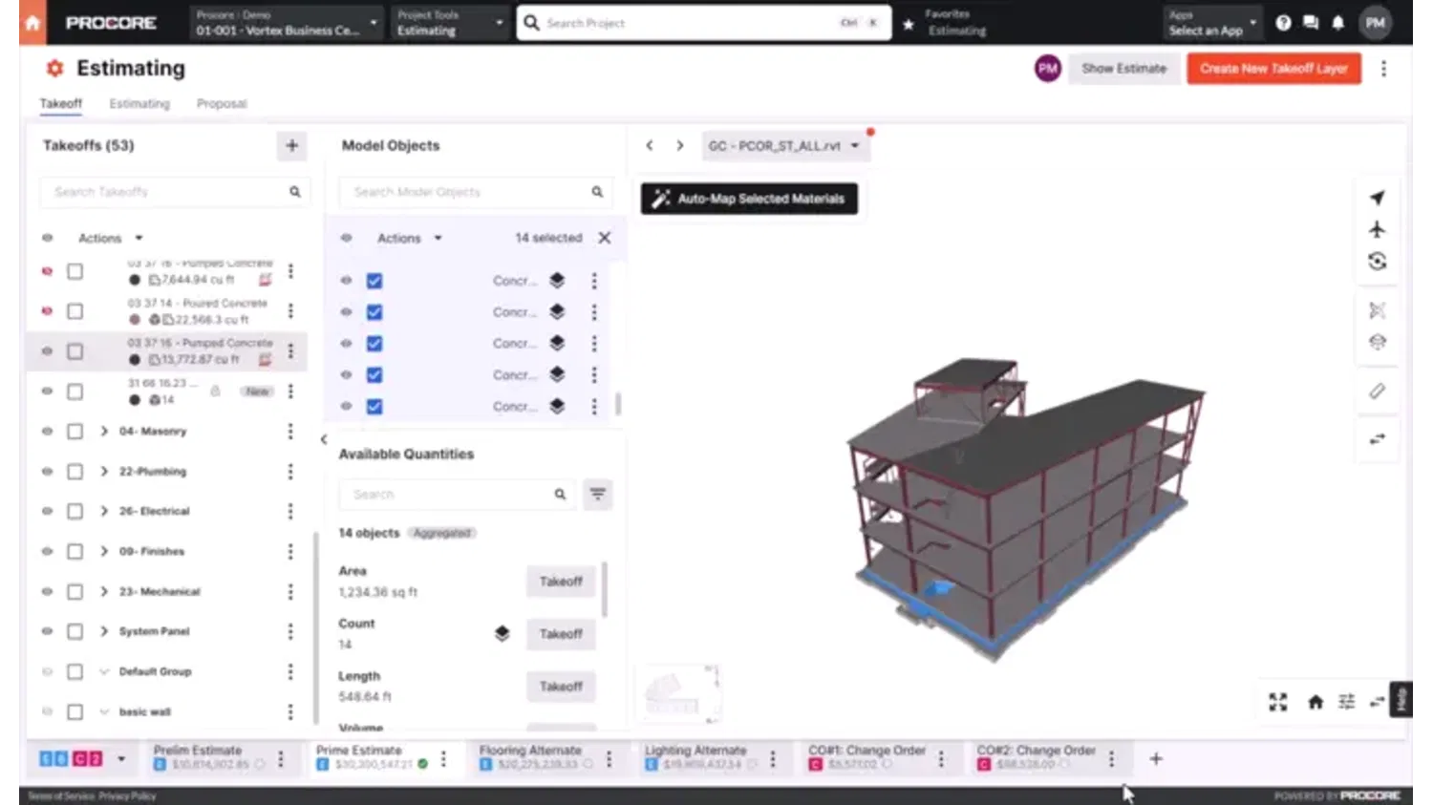Click the Show Estimate button
The height and width of the screenshot is (805, 1433).
pos(1123,69)
